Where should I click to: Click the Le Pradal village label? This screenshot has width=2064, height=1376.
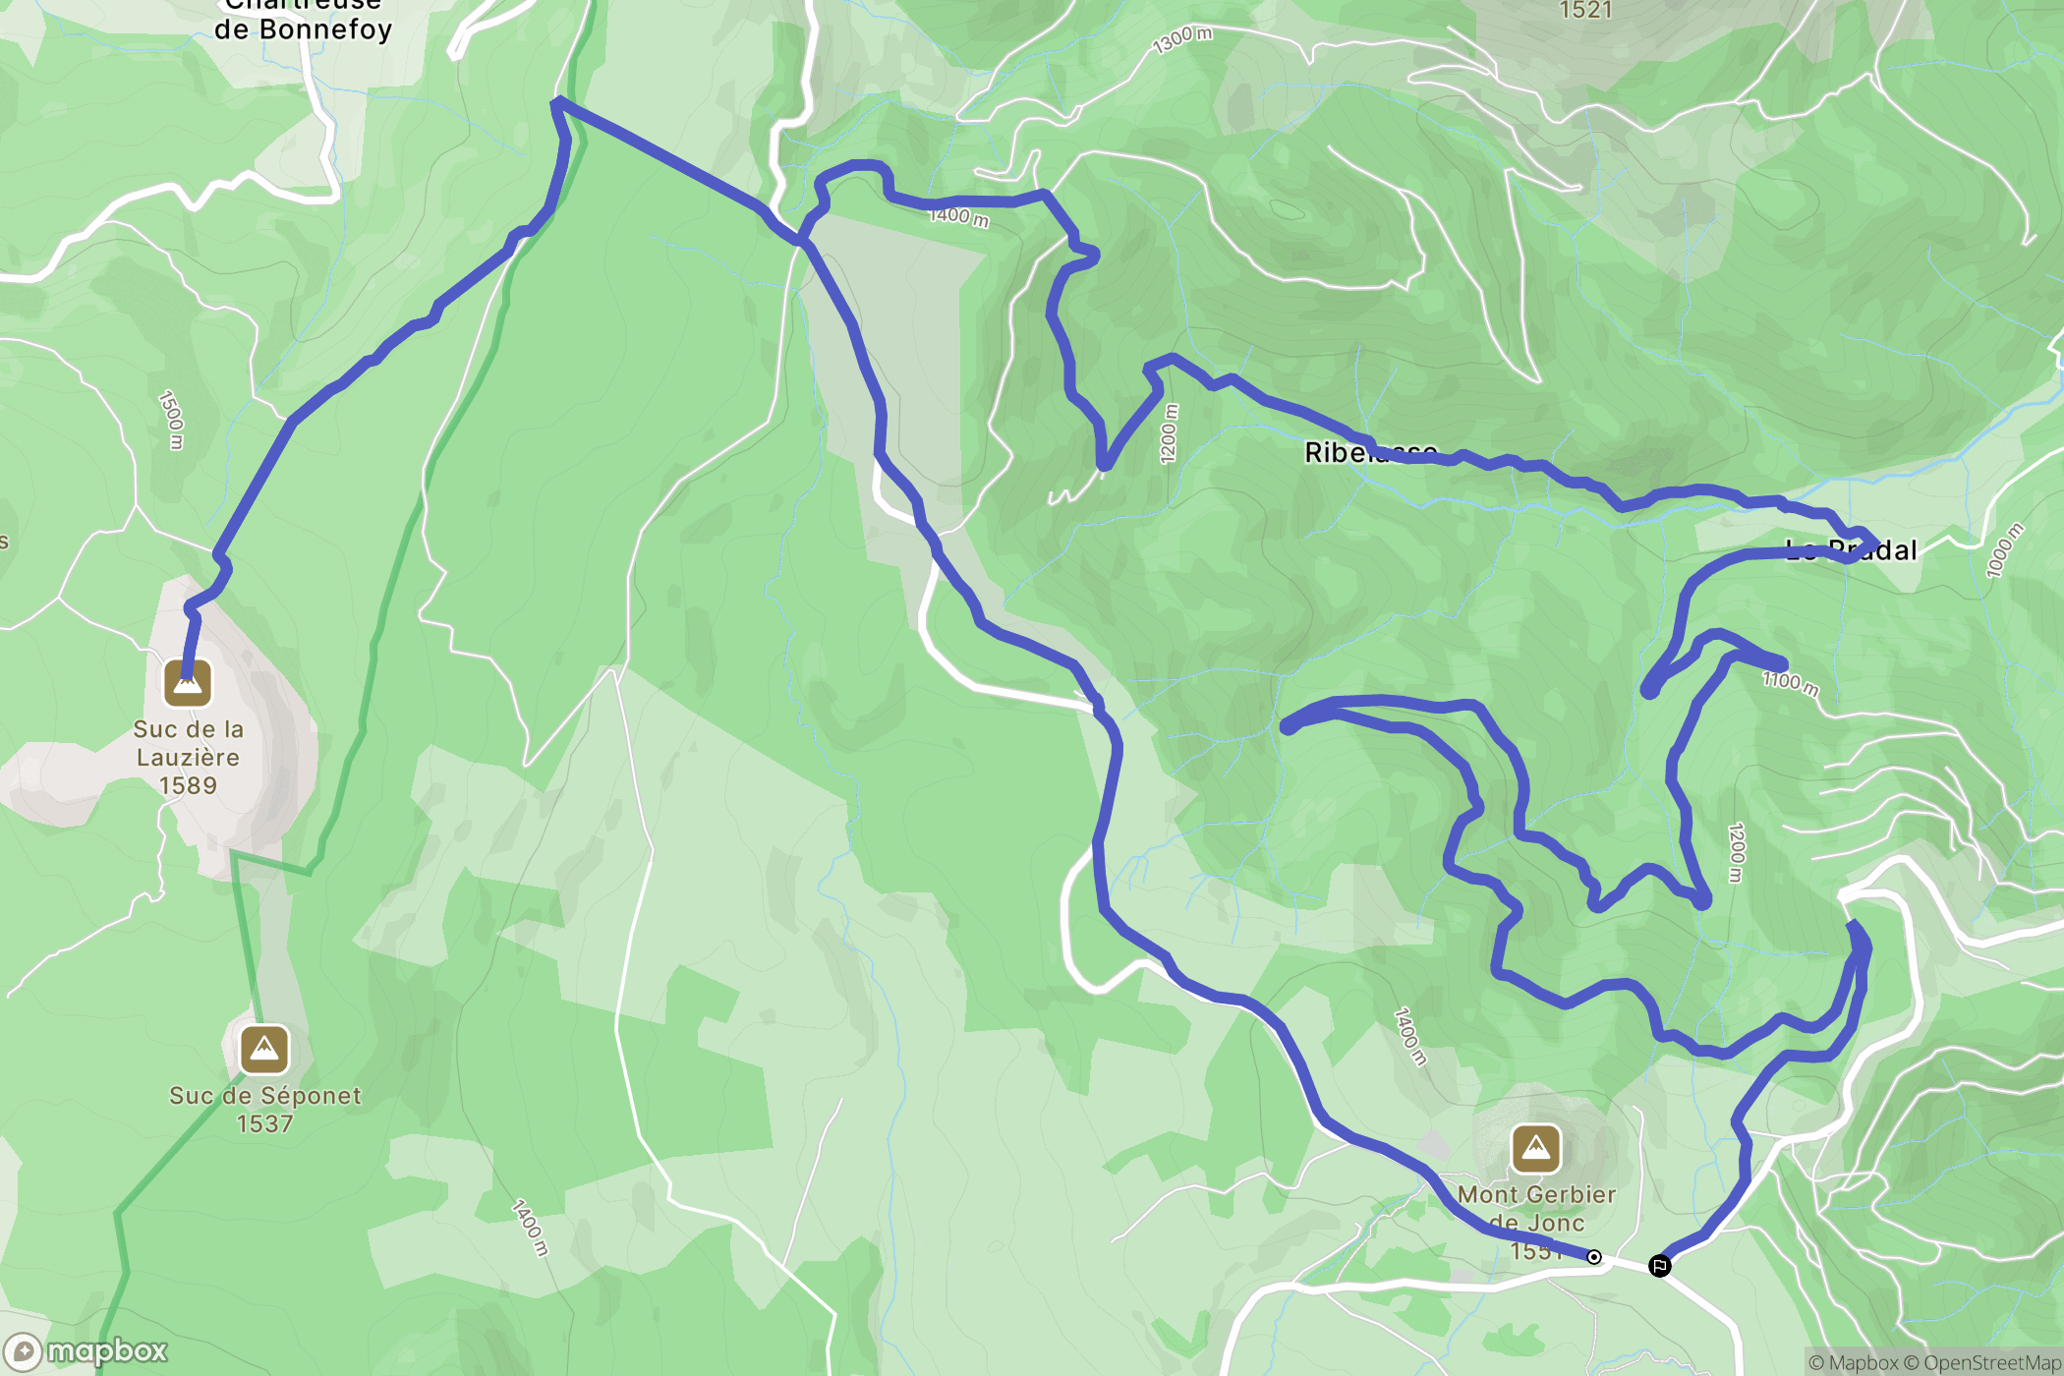coord(1851,549)
